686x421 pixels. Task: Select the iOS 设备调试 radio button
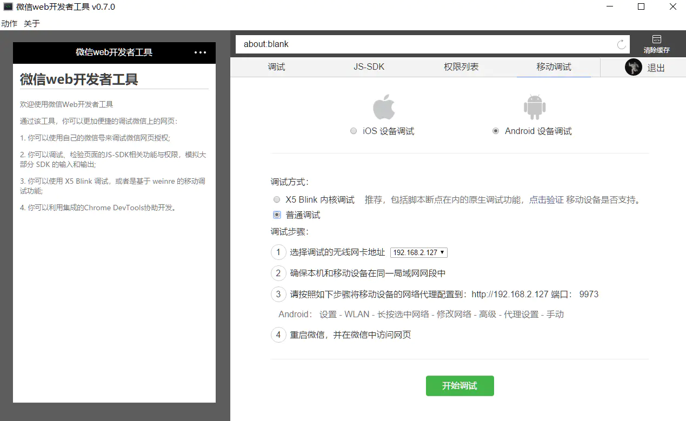[354, 131]
